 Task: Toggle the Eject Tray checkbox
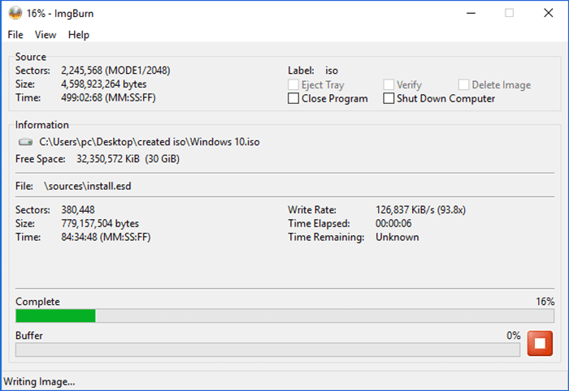tap(293, 85)
